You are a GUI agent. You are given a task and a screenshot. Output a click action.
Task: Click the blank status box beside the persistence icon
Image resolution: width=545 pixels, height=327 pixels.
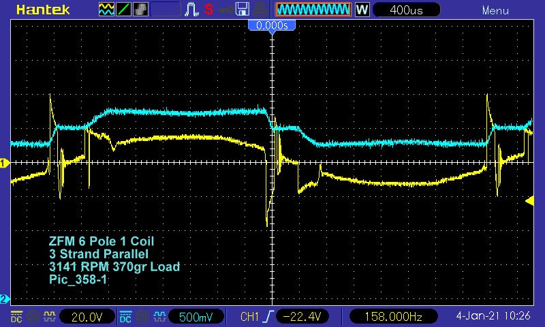(x=166, y=10)
